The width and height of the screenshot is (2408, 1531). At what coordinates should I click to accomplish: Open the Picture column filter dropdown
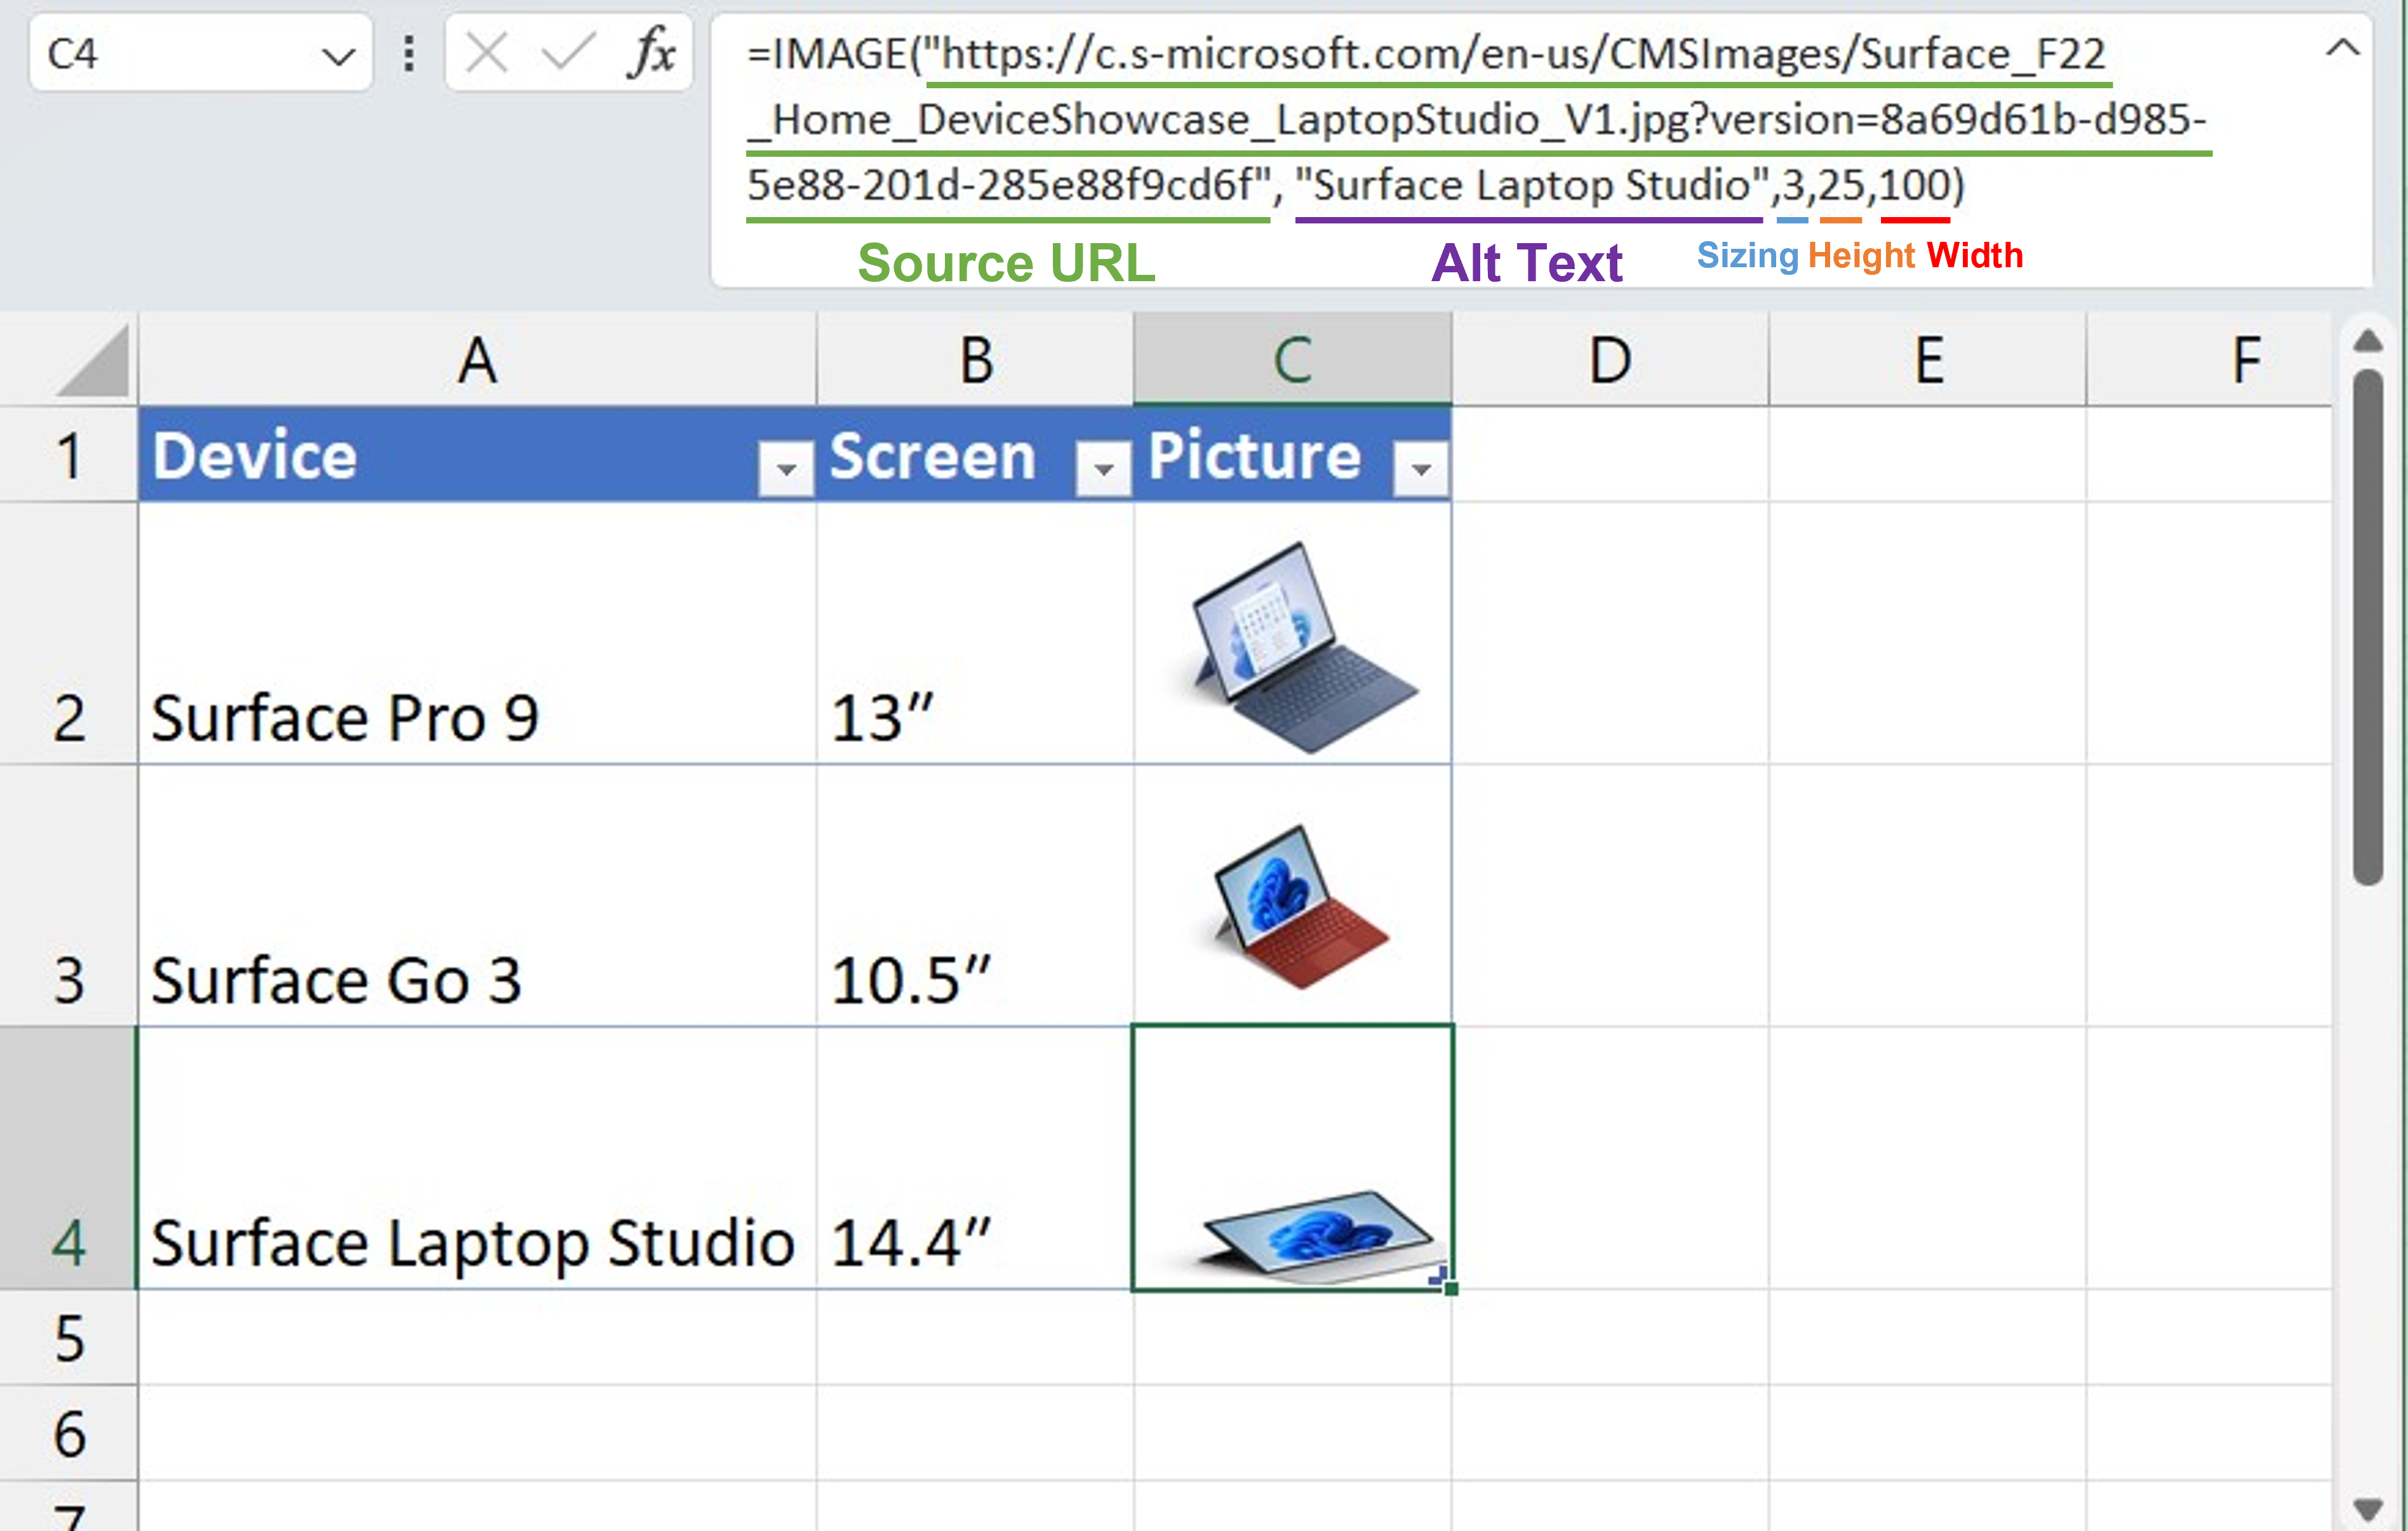(x=1420, y=468)
